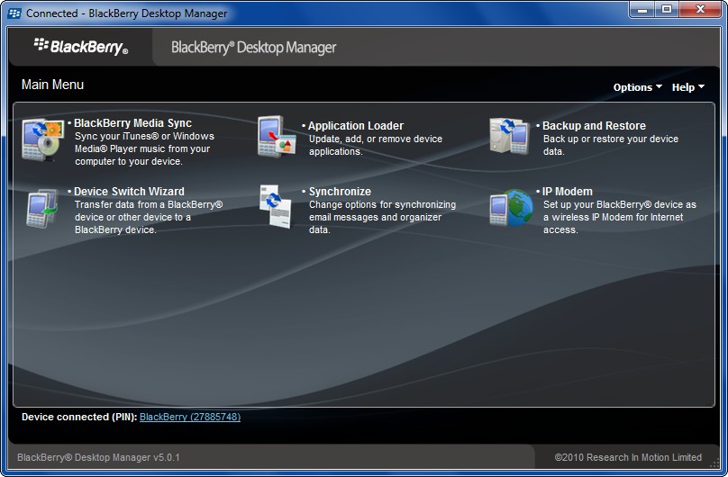Launch the Device Switch Wizard icon
Viewport: 728px width, 477px height.
coord(42,208)
